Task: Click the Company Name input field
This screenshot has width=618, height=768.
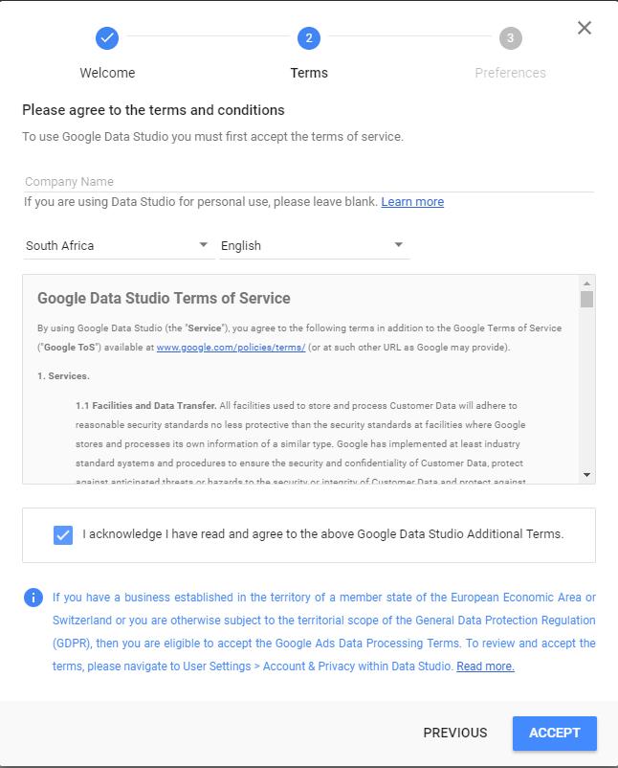Action: coord(308,181)
